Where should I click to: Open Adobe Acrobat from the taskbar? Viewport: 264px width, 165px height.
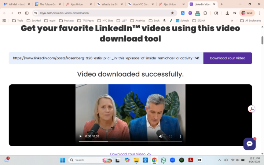coord(191,160)
